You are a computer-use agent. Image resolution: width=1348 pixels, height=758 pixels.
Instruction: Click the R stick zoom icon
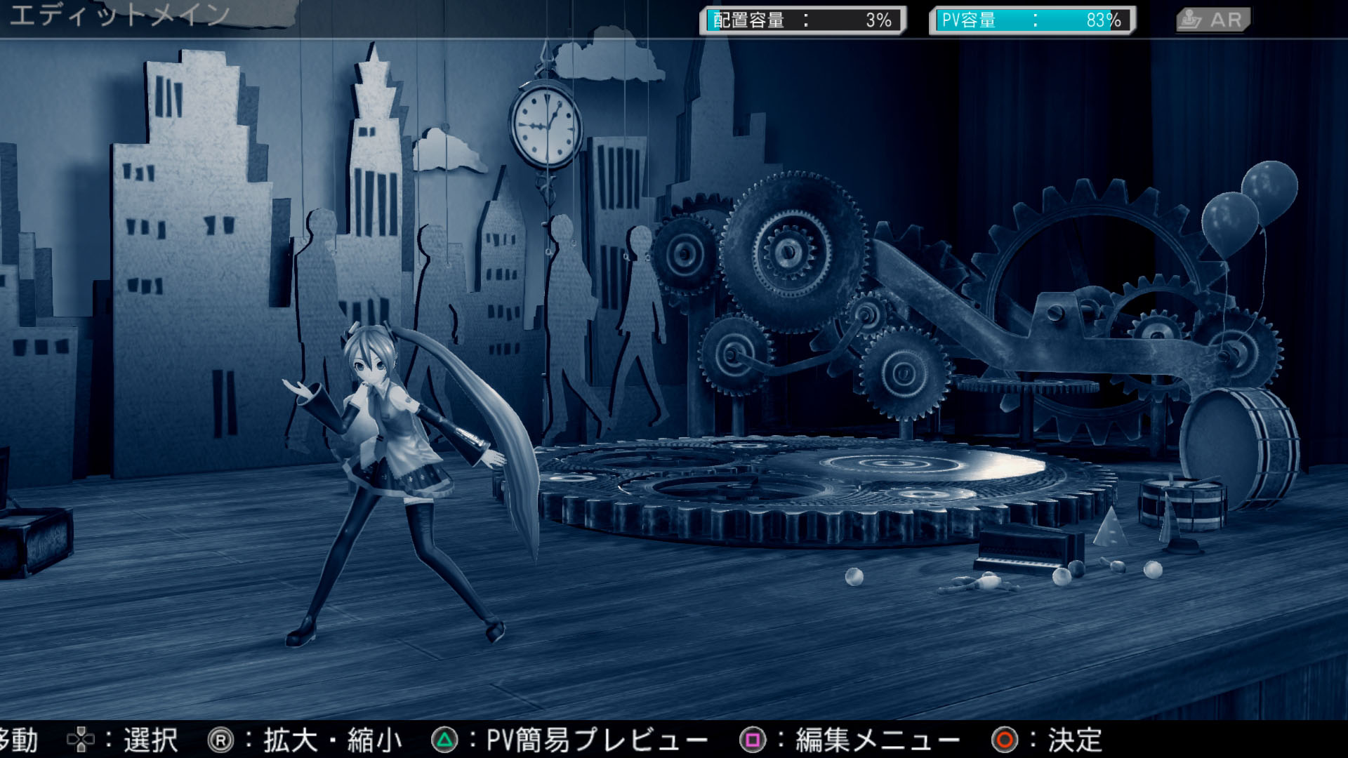[220, 740]
